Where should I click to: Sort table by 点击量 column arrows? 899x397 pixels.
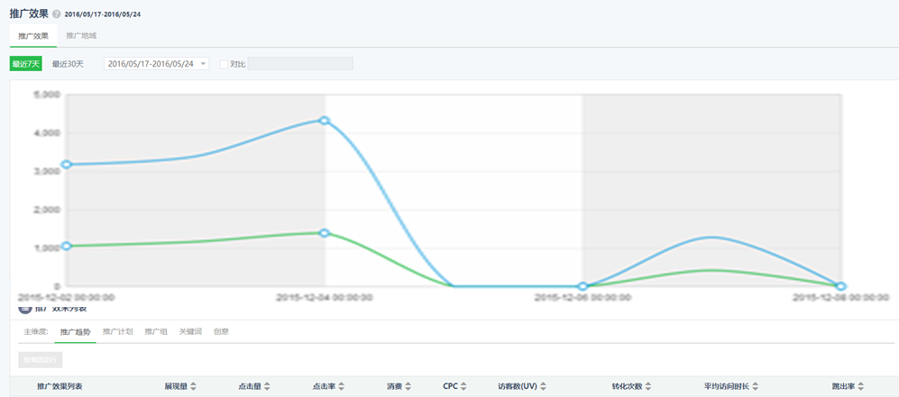click(x=267, y=386)
